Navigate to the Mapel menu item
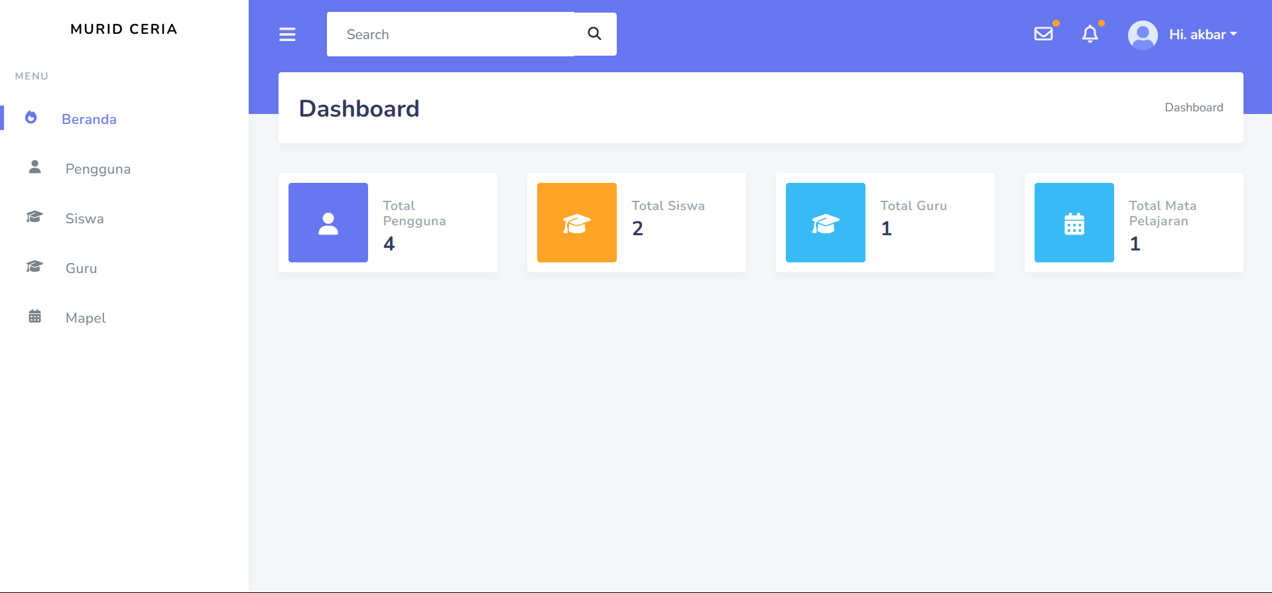 125,317
